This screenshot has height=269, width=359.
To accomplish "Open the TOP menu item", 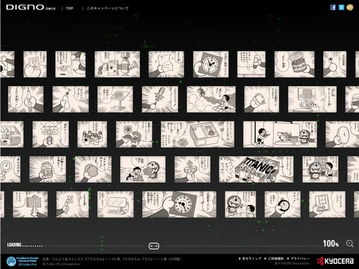I will pos(70,9).
